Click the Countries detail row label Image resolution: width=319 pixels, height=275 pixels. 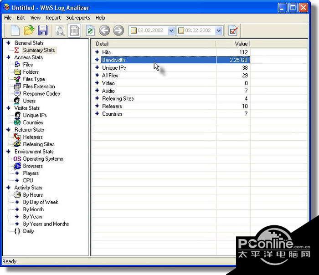[x=112, y=114]
